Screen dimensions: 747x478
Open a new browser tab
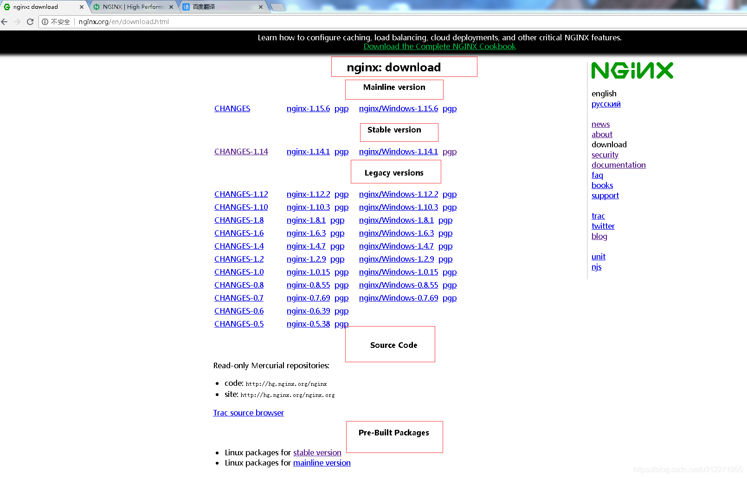pyautogui.click(x=277, y=7)
